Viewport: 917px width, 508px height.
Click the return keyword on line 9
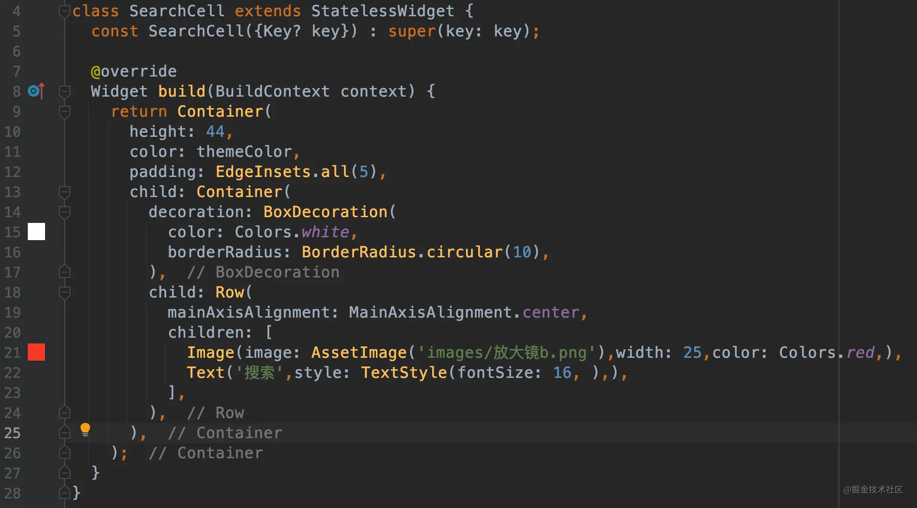click(x=139, y=111)
